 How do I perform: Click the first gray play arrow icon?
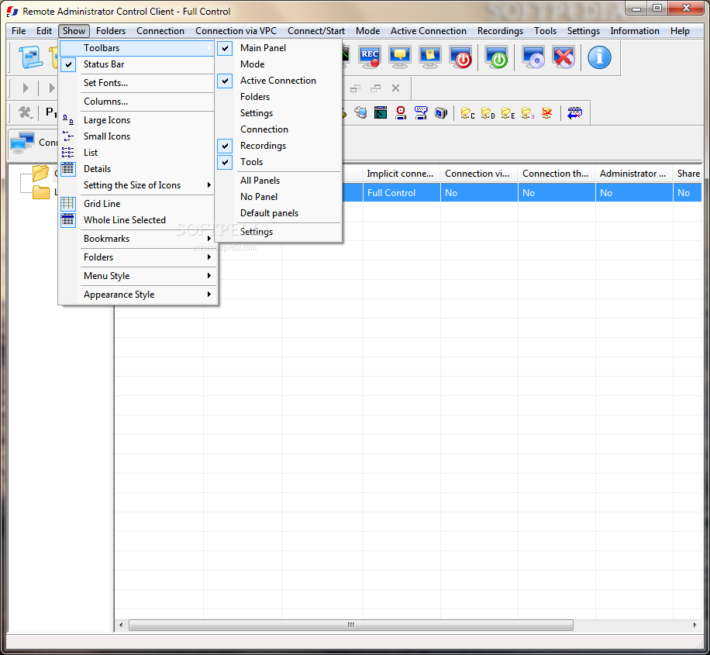(x=26, y=88)
